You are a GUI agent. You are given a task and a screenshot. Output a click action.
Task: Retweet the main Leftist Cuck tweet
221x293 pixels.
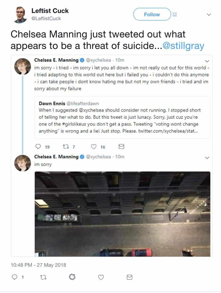tap(43, 277)
